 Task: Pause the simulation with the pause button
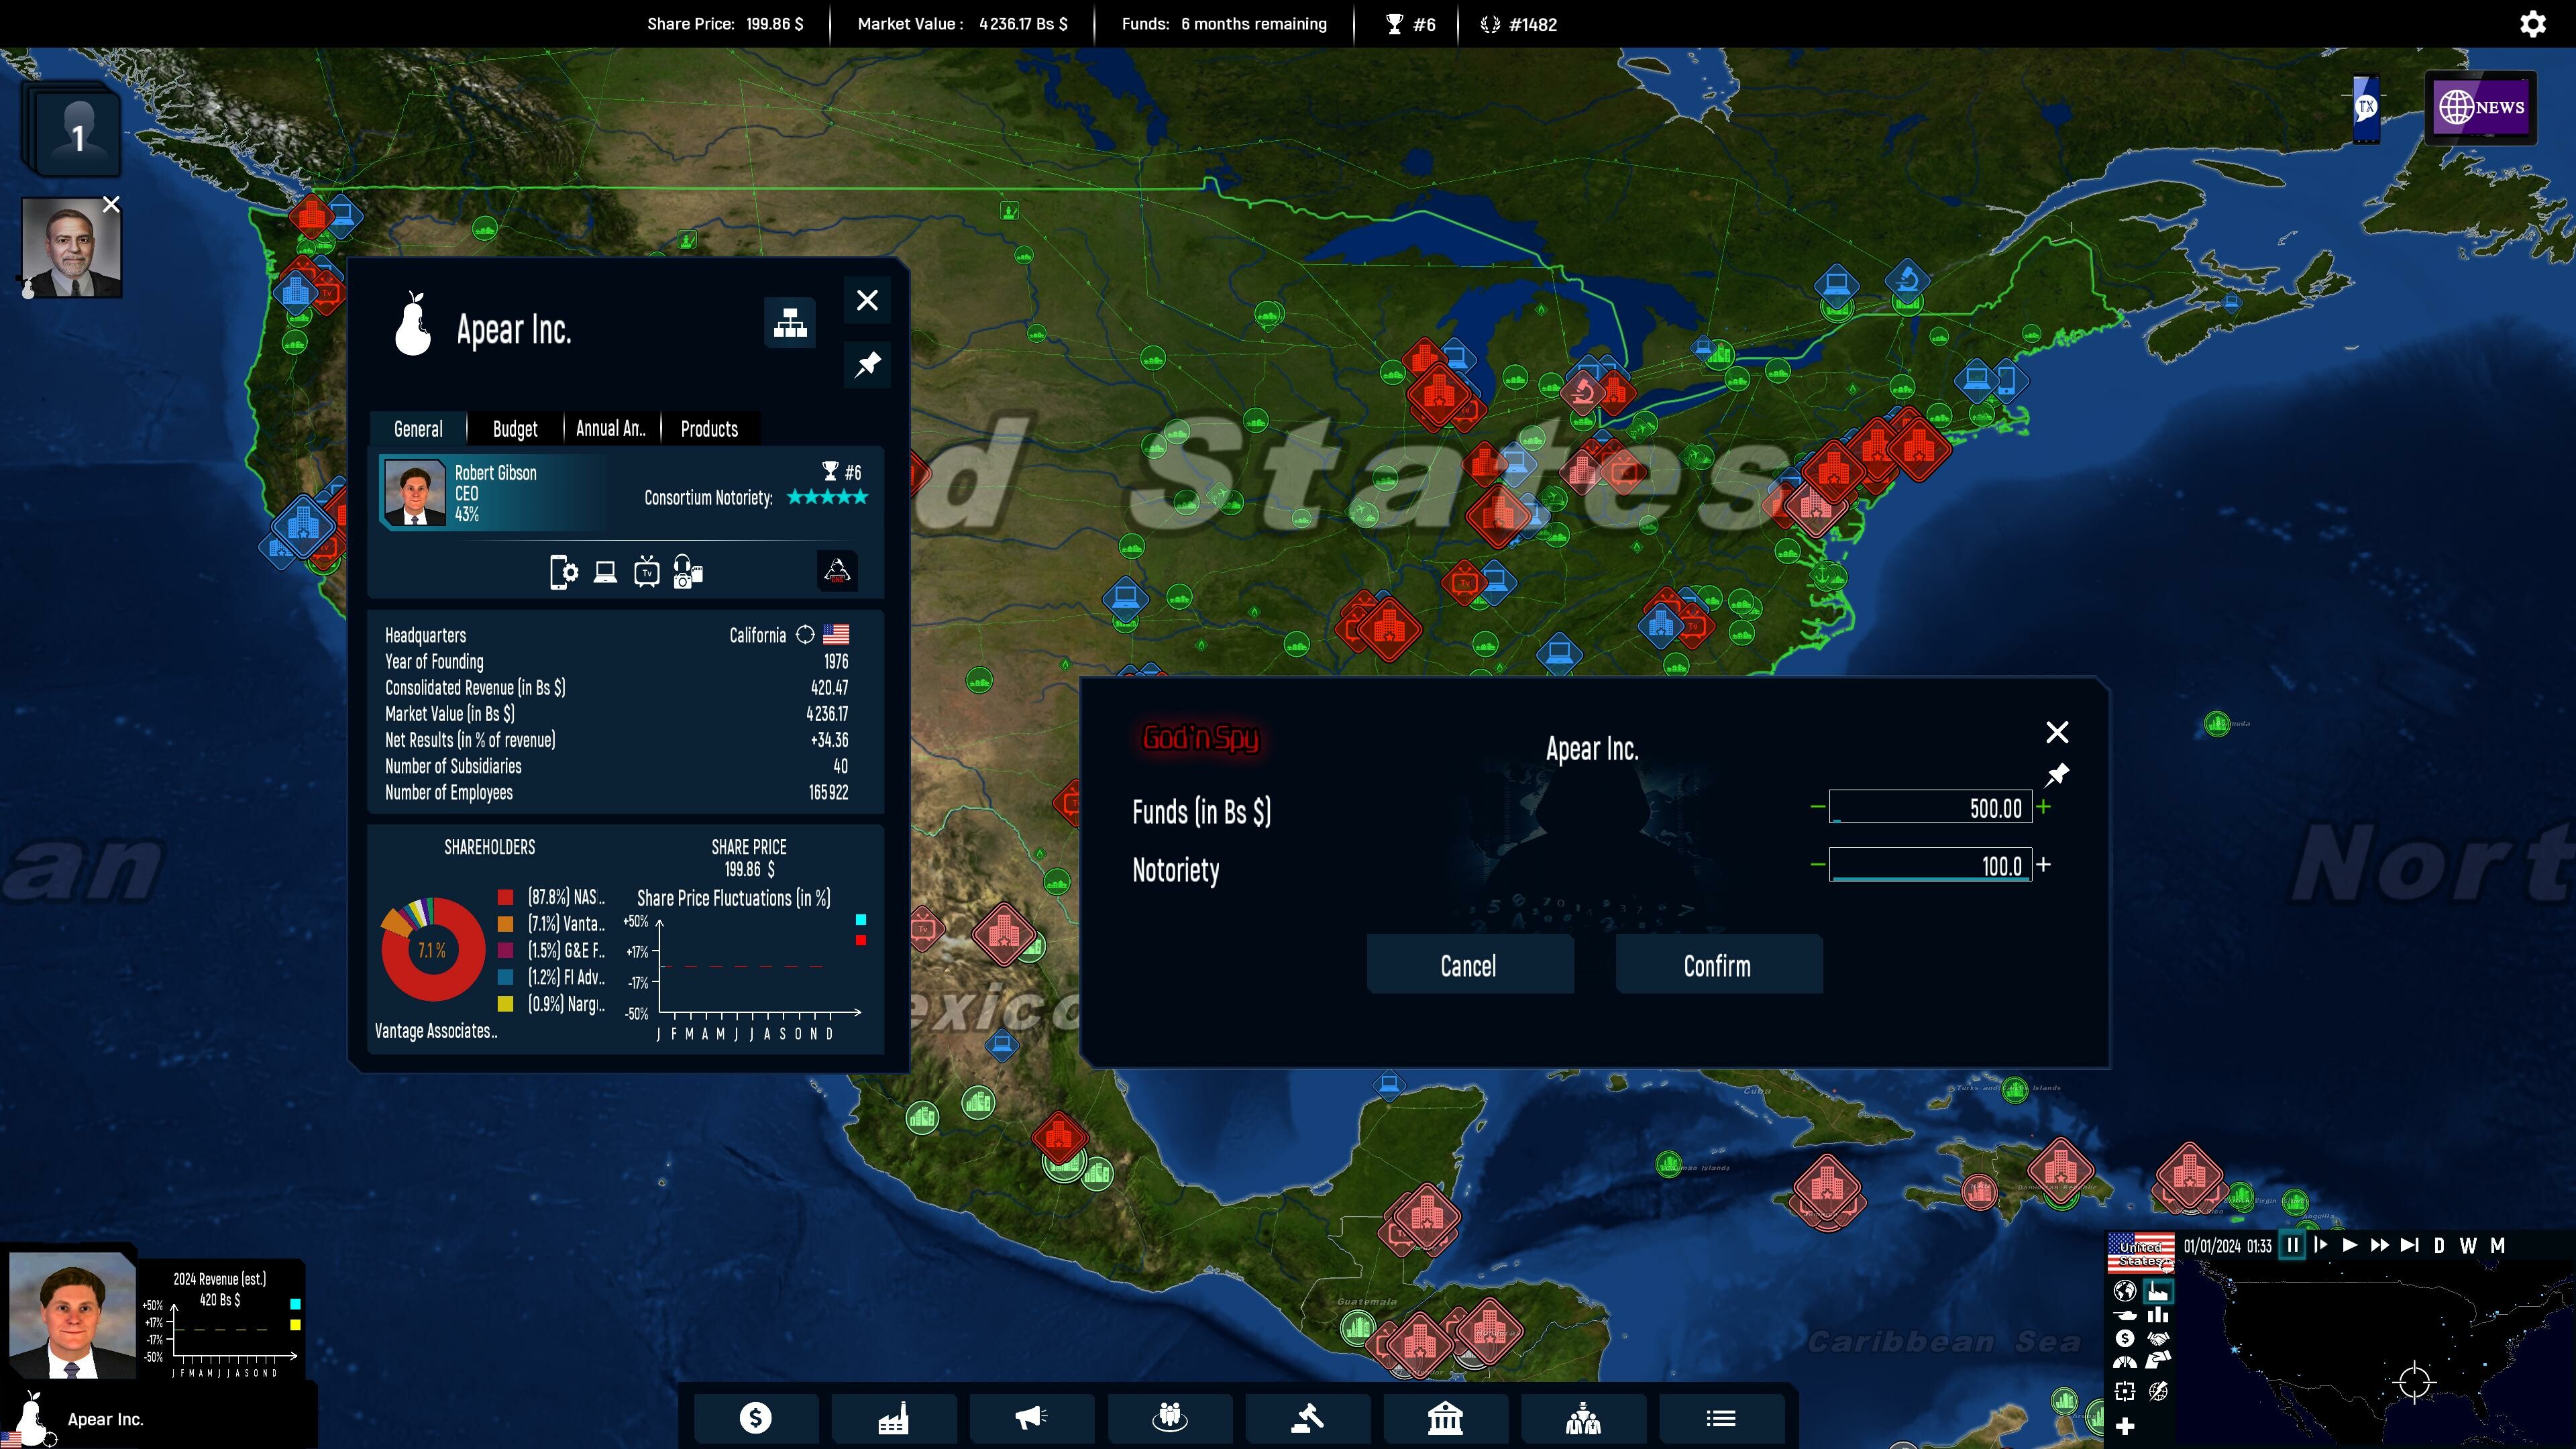pyautogui.click(x=2294, y=1245)
